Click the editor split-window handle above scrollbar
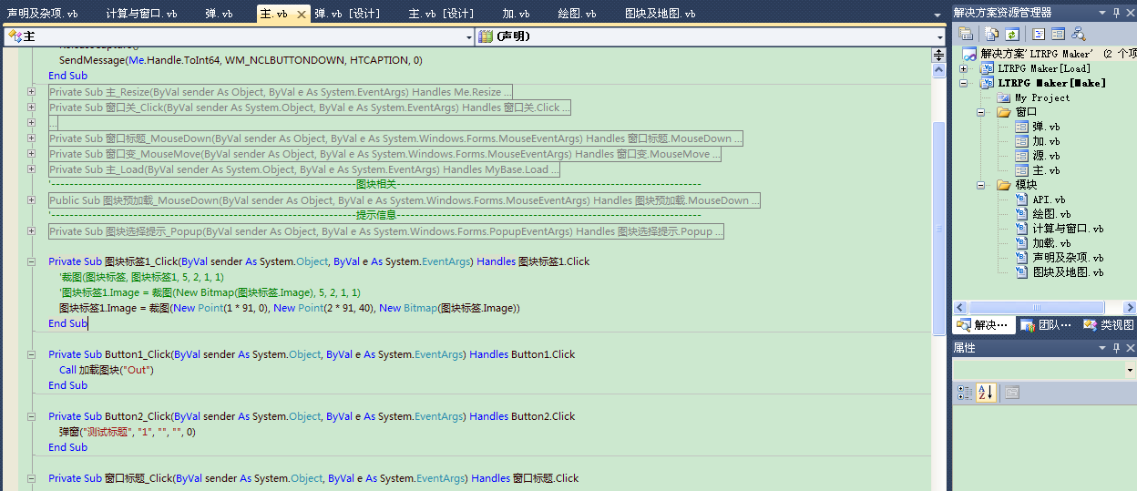 tap(938, 55)
